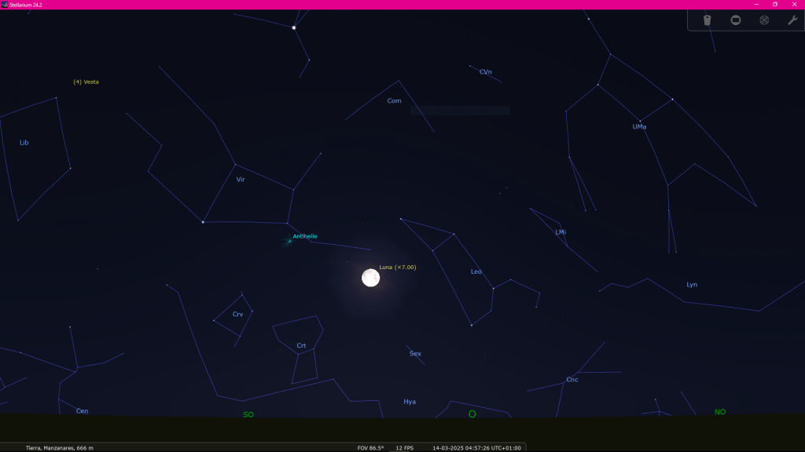The image size is (805, 452).
Task: Click the SO cardinal direction marker
Action: point(248,414)
